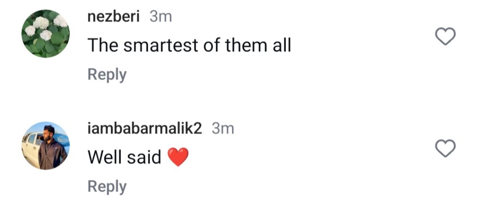
Task: Open nezberi's white flower profile picture
Action: click(x=46, y=33)
